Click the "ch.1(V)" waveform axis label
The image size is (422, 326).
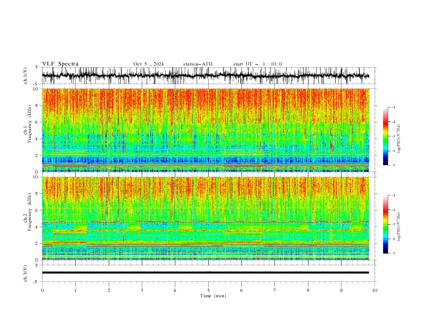point(26,76)
